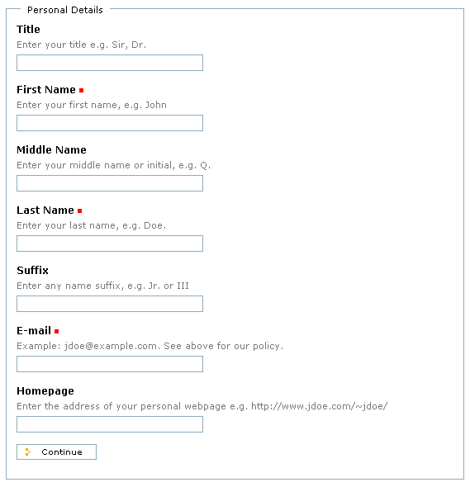This screenshot has width=470, height=487.
Task: Click the First Name label
Action: tap(46, 89)
